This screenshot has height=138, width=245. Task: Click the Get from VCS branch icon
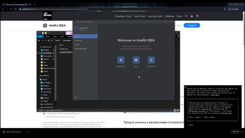pos(152,60)
